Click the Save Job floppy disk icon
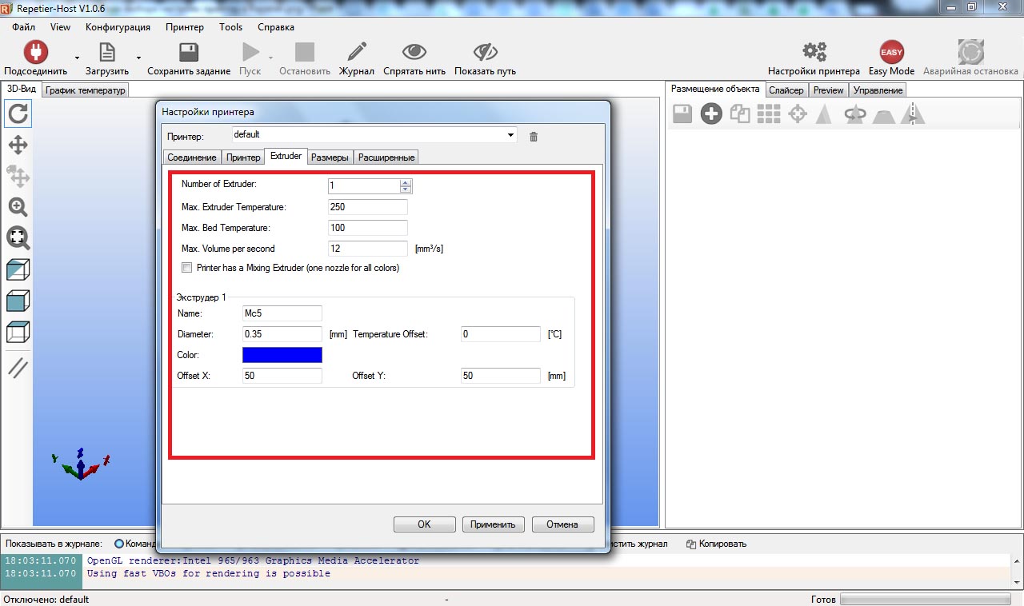This screenshot has width=1024, height=606. coord(189,53)
